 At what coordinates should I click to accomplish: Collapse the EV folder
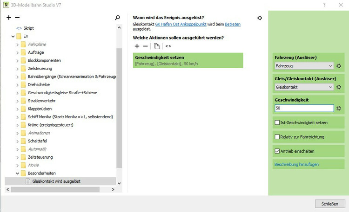(13, 36)
